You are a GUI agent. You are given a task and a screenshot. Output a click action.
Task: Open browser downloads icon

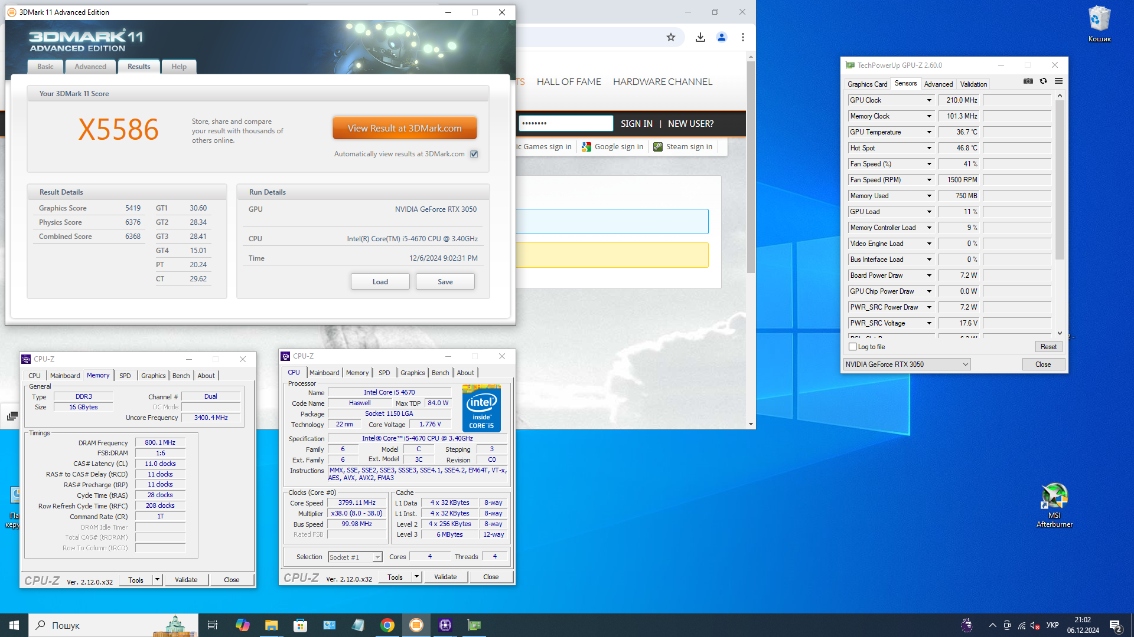(700, 37)
